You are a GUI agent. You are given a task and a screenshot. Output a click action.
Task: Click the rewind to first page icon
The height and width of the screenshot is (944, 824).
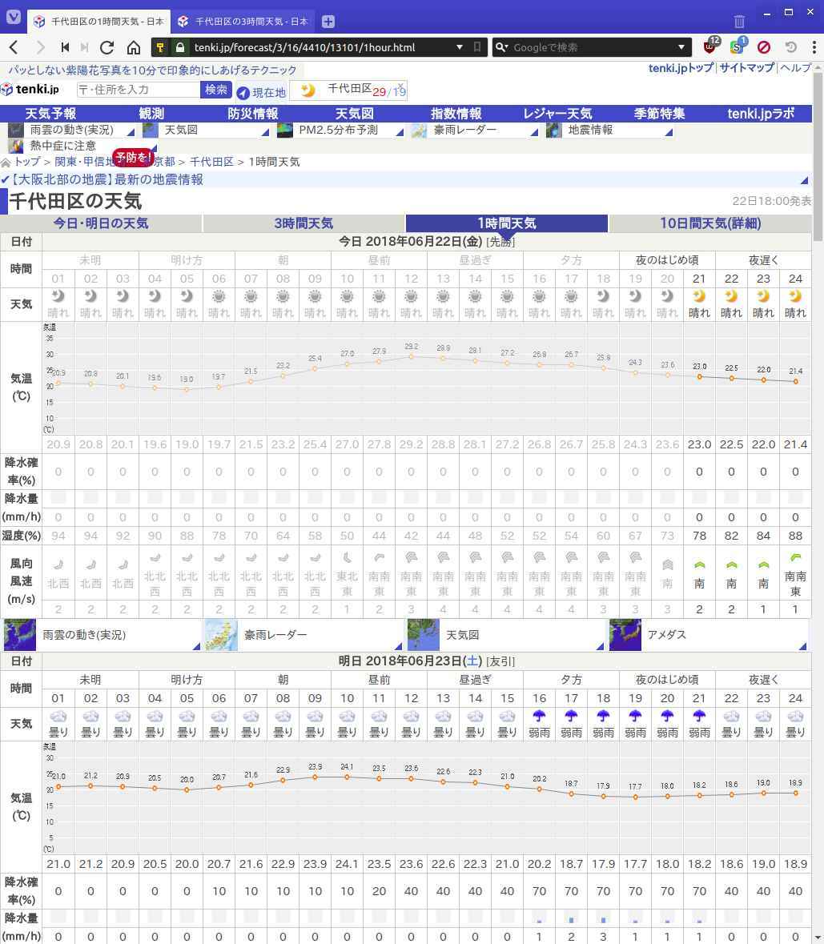tap(65, 47)
